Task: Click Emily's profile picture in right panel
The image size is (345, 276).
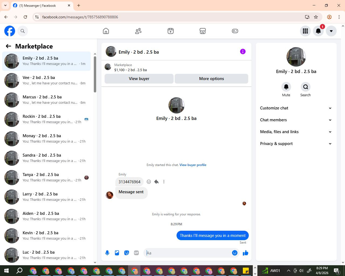Action: point(296,57)
